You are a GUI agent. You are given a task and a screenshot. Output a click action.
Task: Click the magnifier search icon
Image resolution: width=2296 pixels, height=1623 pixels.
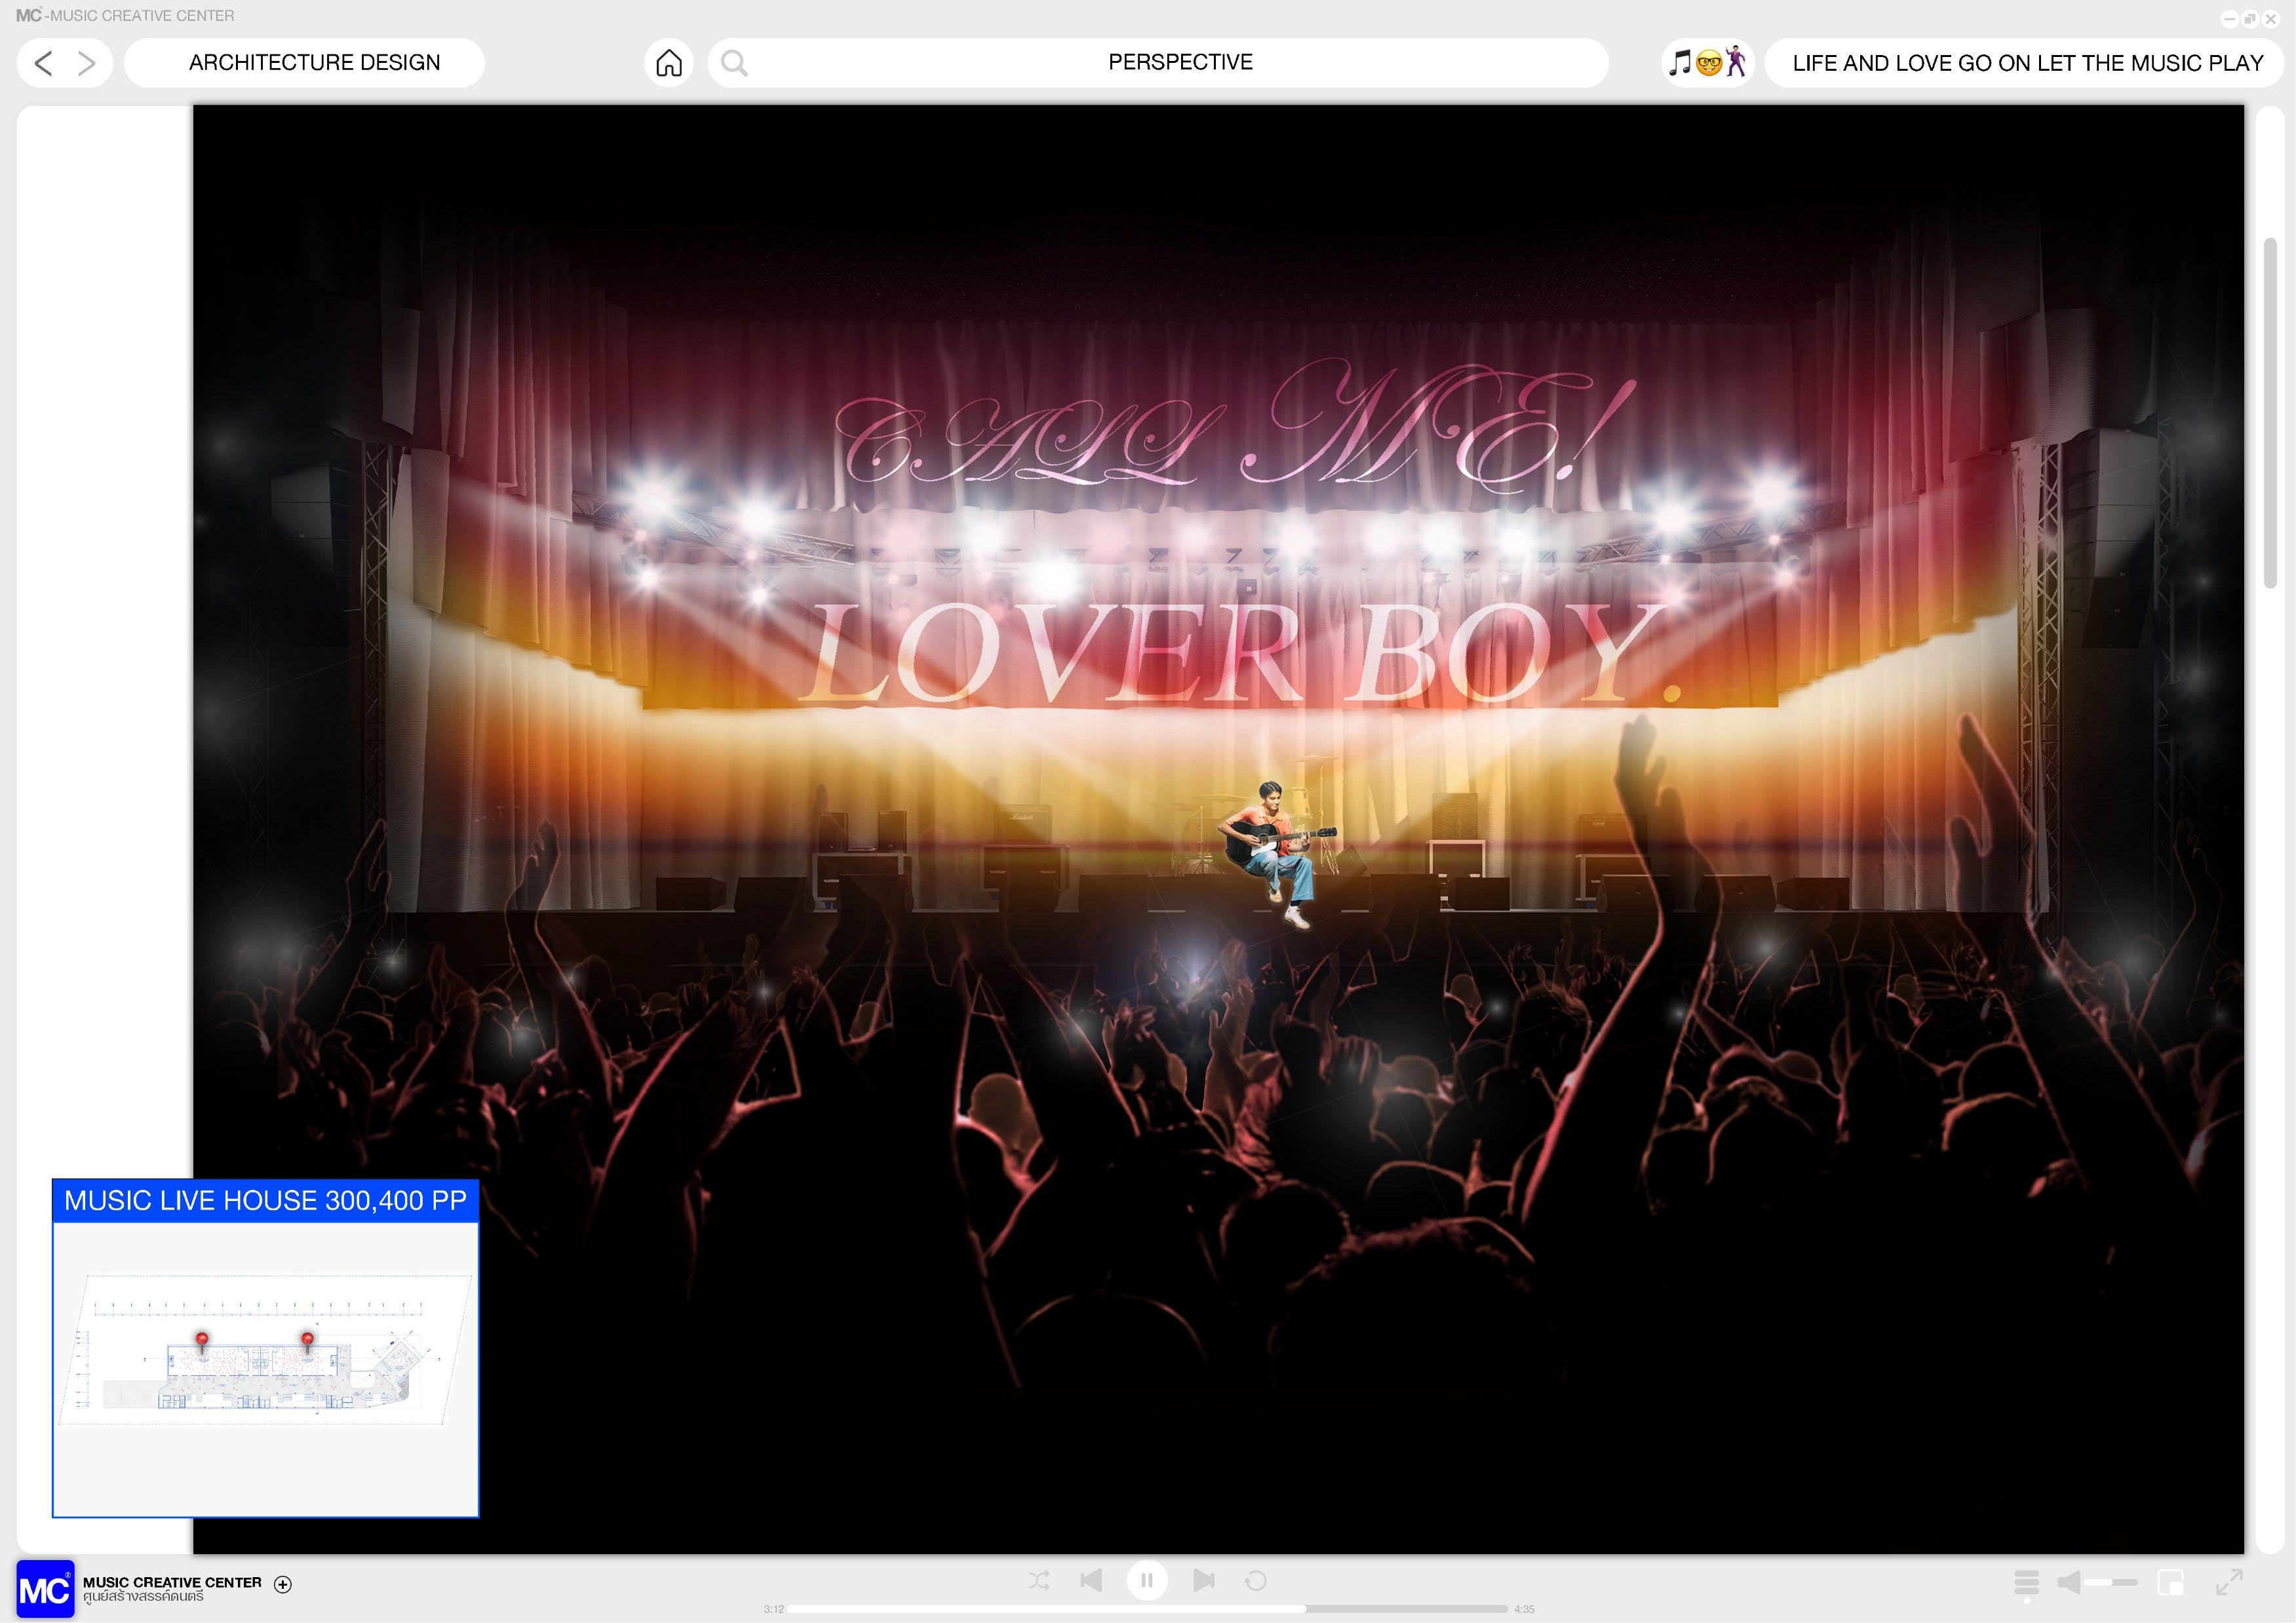(x=734, y=64)
